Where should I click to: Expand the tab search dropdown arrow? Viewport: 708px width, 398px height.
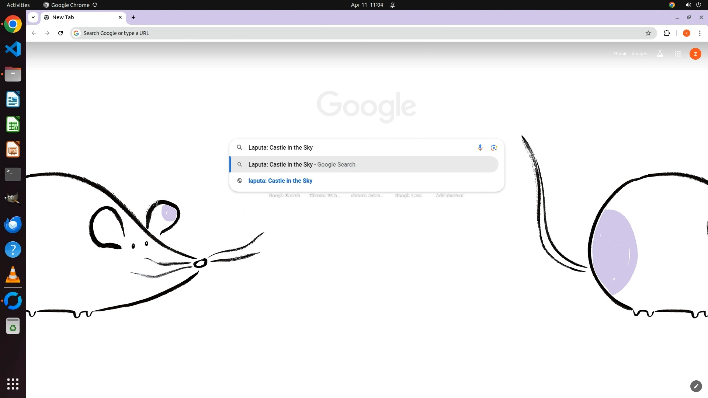pyautogui.click(x=33, y=17)
